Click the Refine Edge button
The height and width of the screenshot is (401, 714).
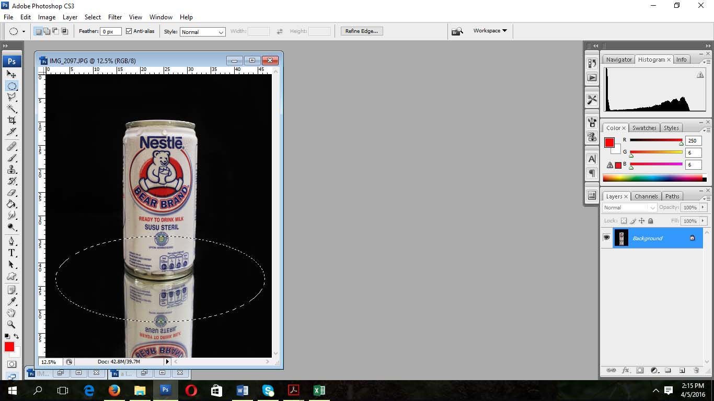click(x=362, y=31)
